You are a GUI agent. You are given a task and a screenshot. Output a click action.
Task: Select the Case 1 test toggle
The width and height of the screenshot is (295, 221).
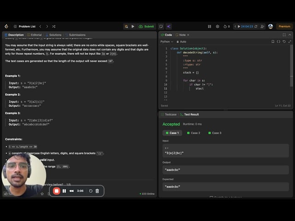(x=172, y=133)
